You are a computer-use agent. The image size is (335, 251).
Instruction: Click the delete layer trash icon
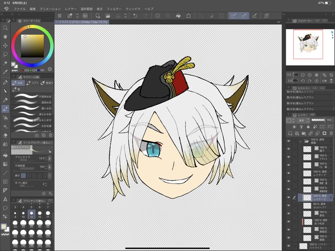(331, 133)
